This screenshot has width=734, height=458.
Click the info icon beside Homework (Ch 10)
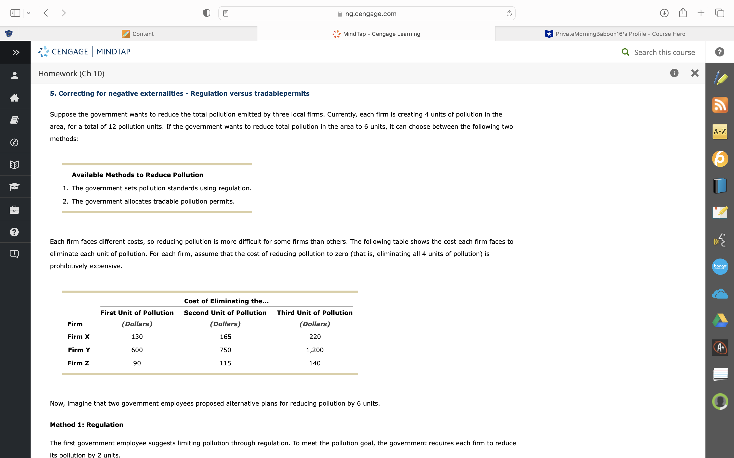(674, 73)
